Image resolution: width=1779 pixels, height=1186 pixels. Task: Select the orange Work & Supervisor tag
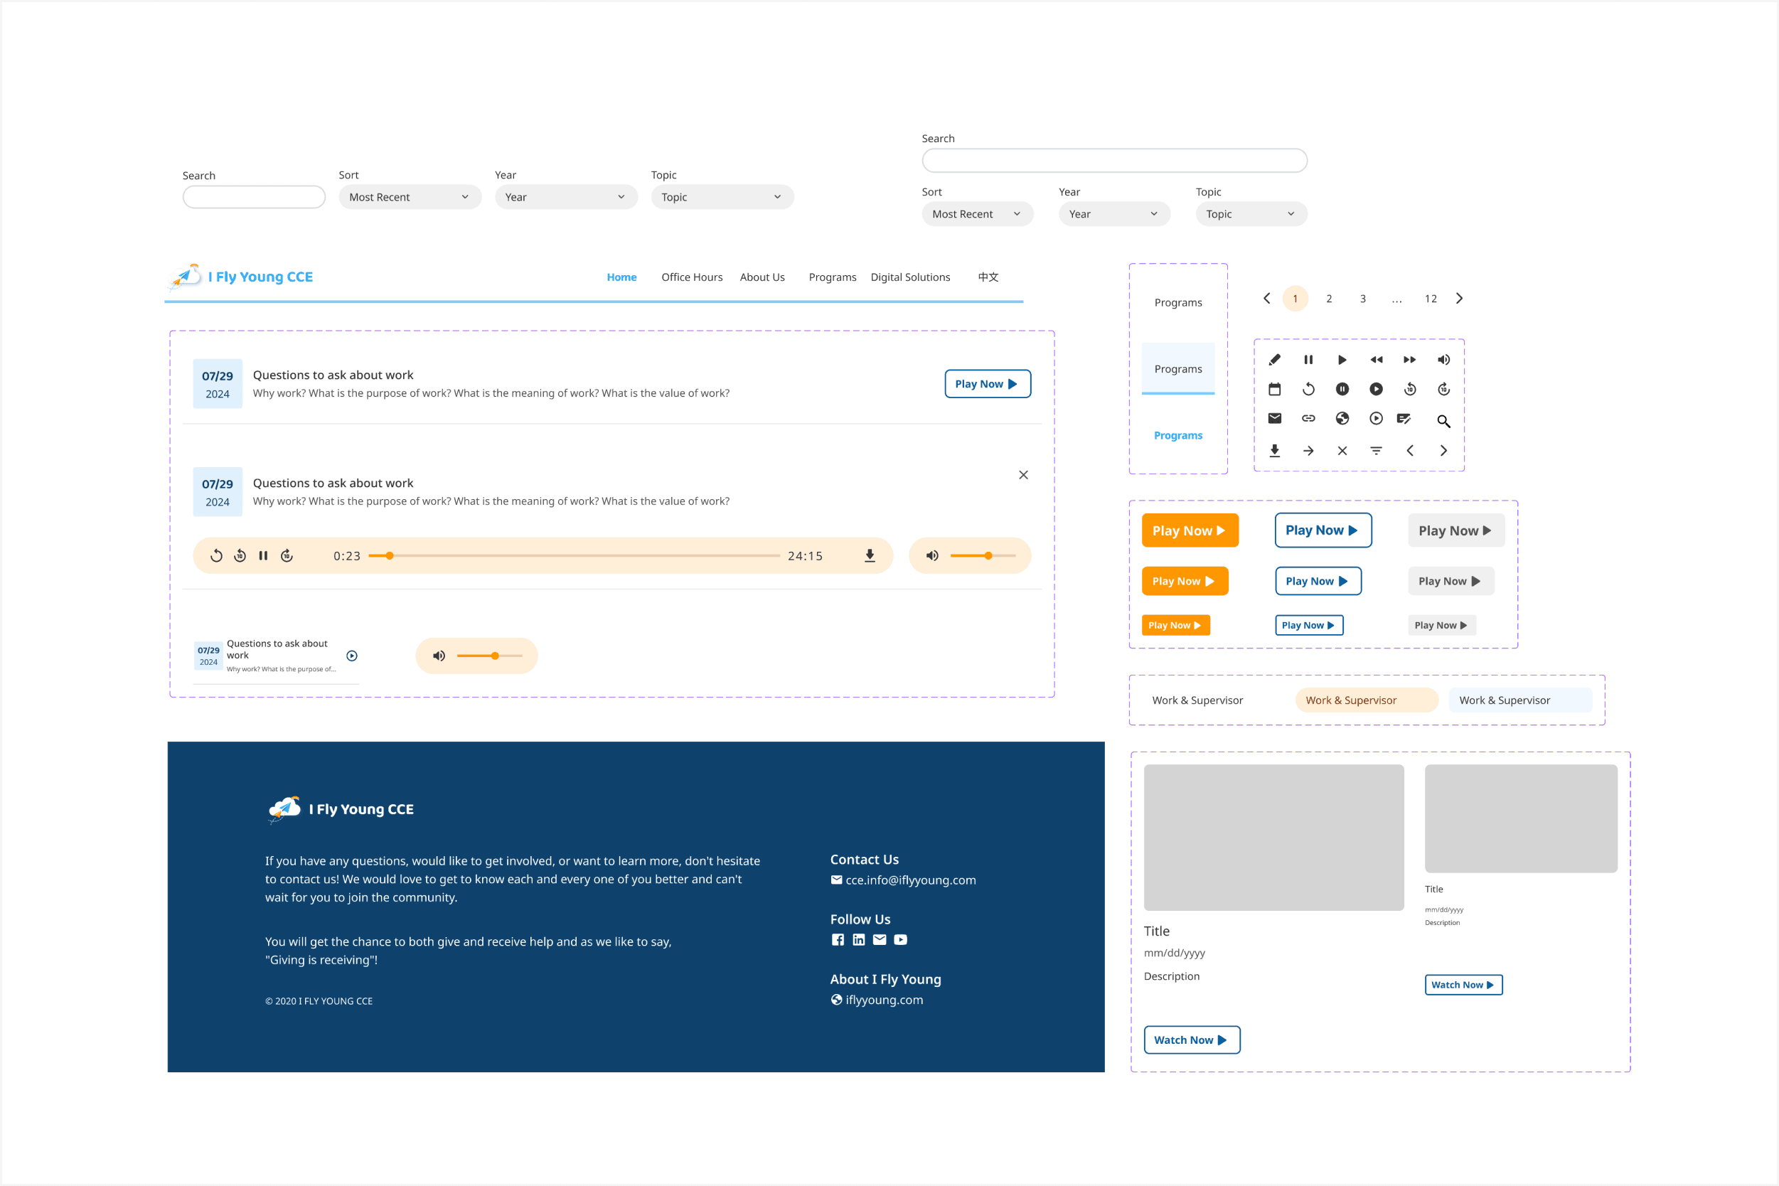click(1366, 700)
